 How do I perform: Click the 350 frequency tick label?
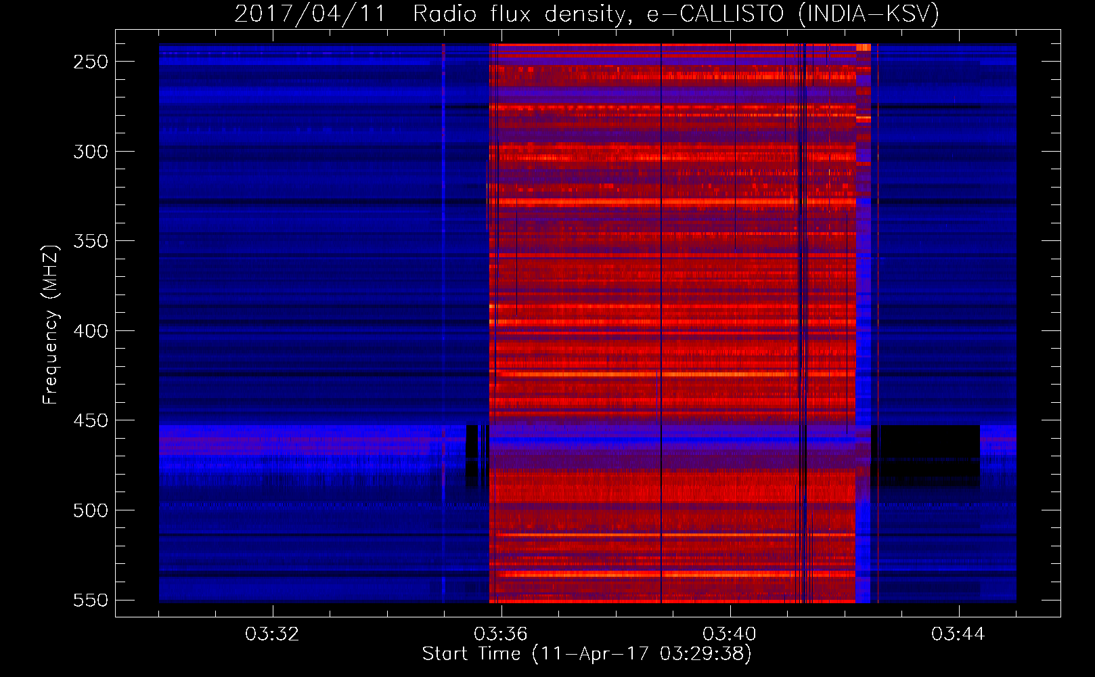[x=91, y=241]
